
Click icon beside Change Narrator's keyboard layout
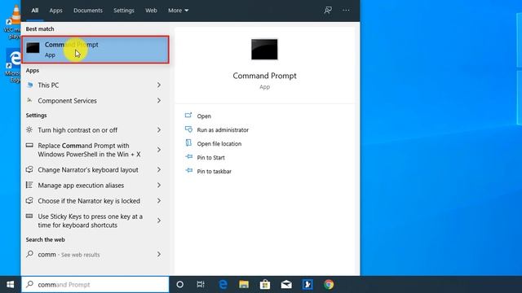[x=29, y=169]
